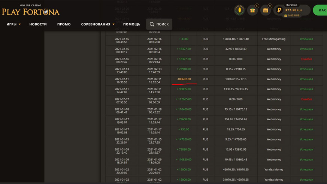The image size is (327, 184).
Task: Click the green cashier button
Action: pos(320,10)
